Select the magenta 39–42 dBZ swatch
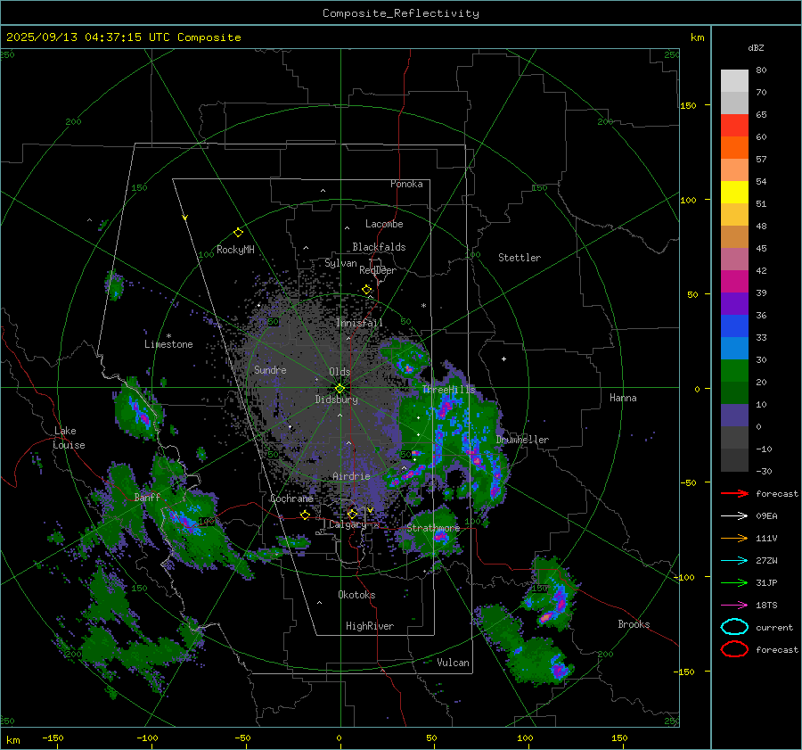Viewport: 802px width, 750px height. (x=734, y=282)
